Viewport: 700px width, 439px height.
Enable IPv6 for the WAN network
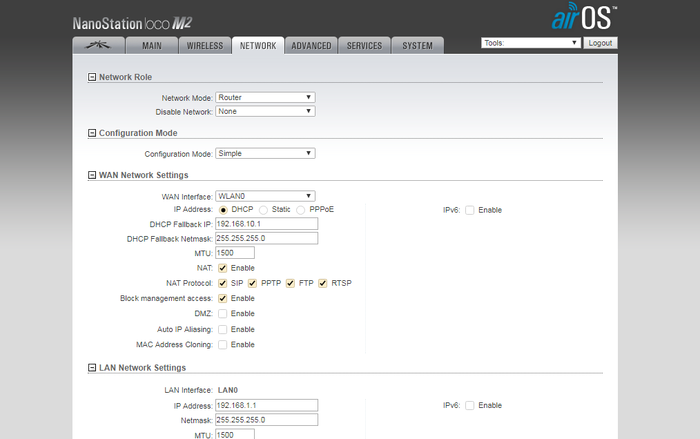tap(469, 210)
